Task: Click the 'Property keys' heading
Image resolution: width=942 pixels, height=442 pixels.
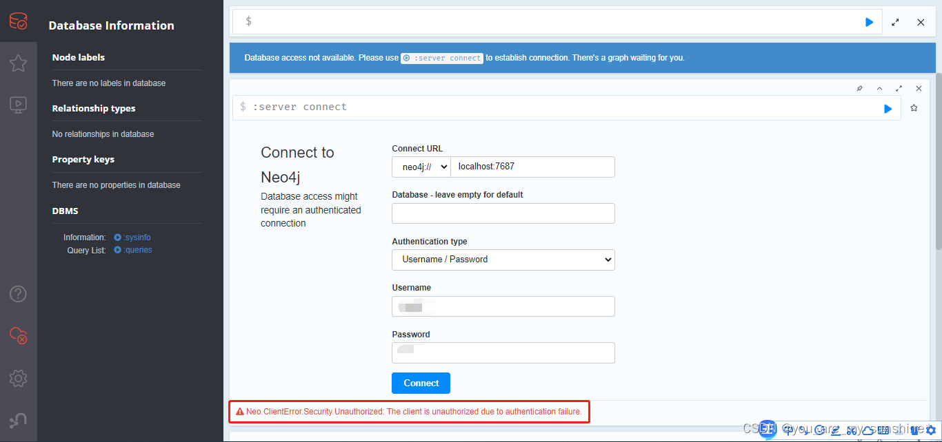Action: pos(83,159)
